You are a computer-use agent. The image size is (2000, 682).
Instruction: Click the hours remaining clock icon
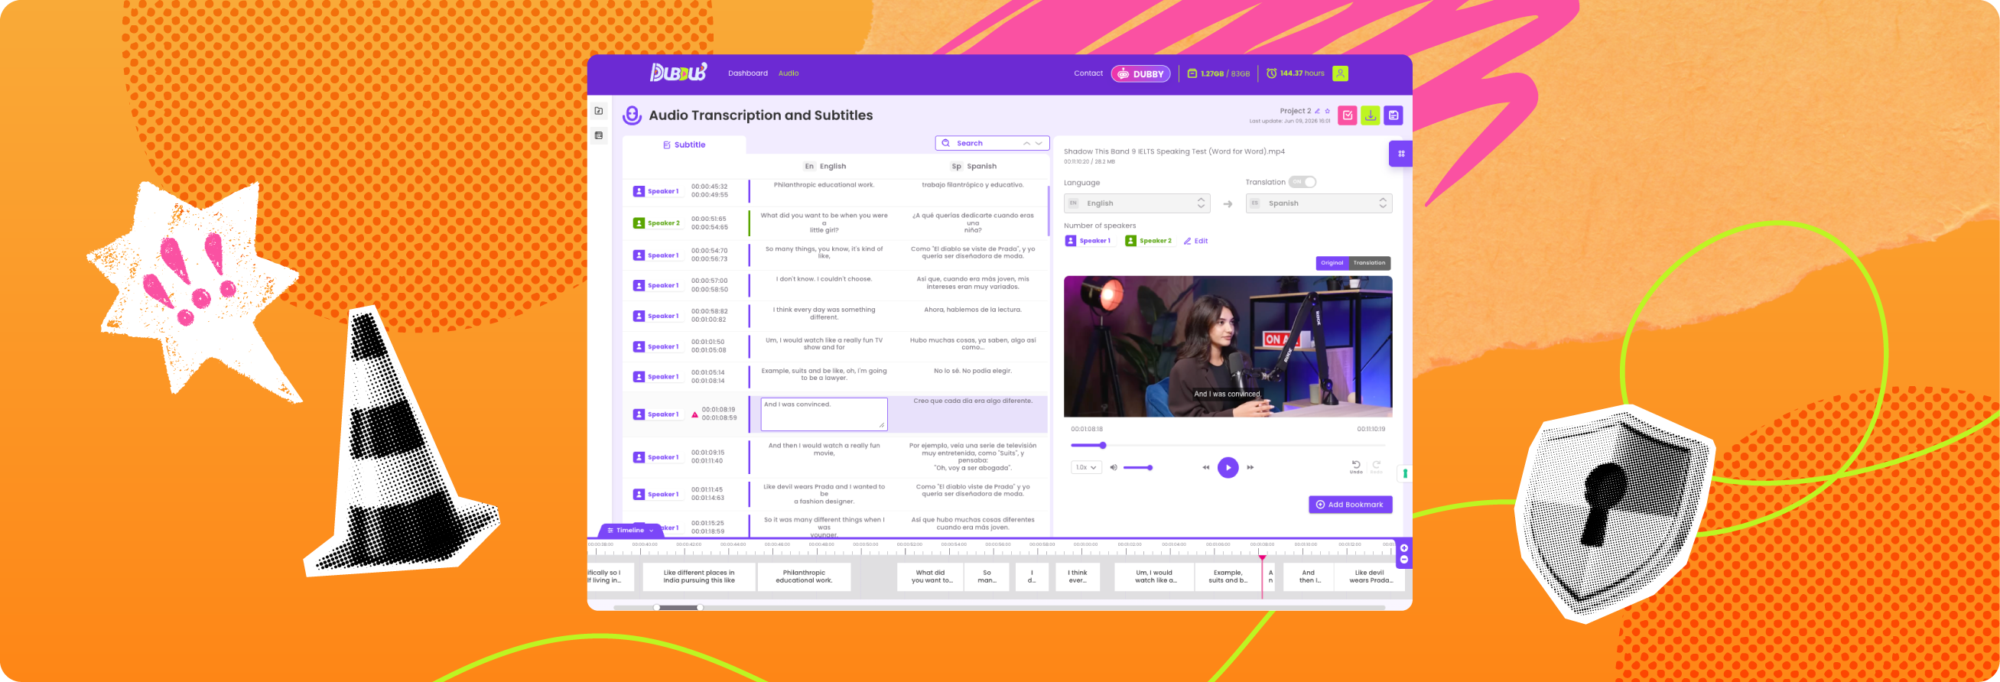click(1271, 73)
